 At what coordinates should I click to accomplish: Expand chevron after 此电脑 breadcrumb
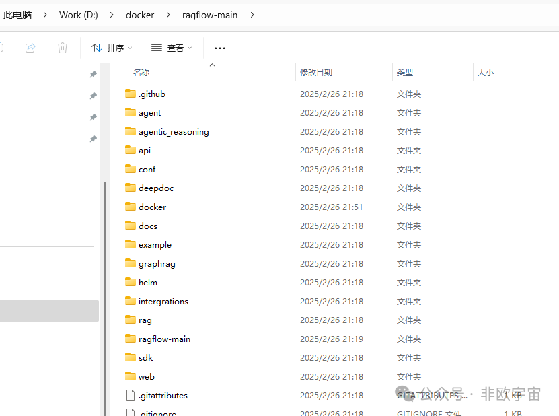(45, 15)
